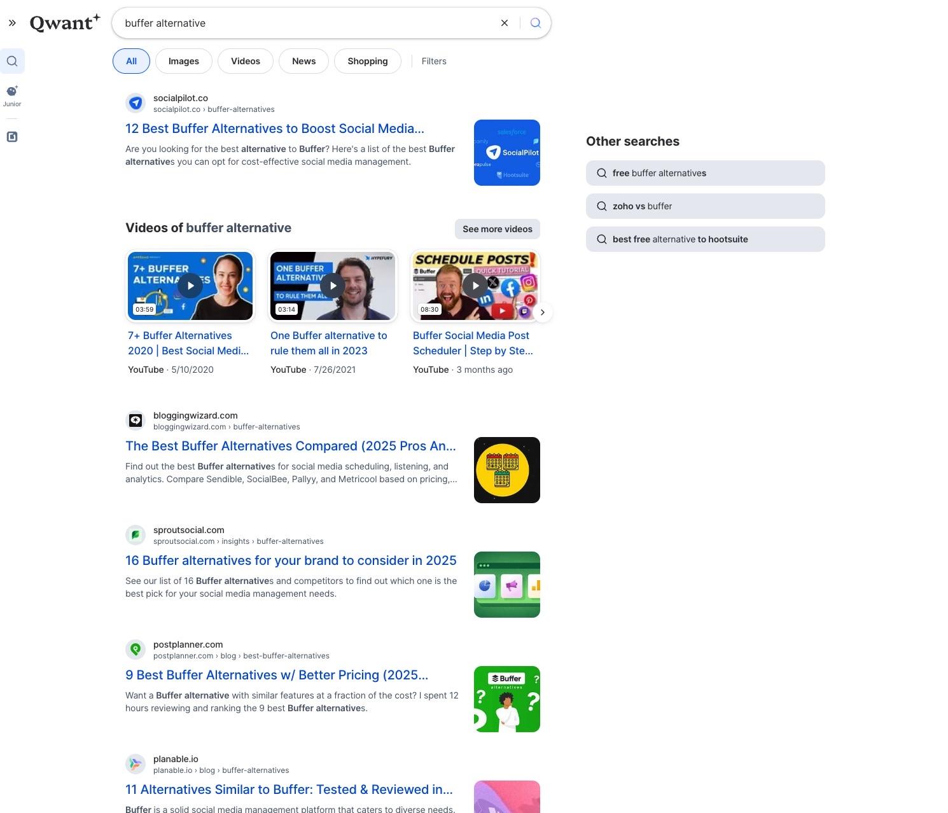The height and width of the screenshot is (813, 948).
Task: Click See more videos button
Action: (x=498, y=229)
